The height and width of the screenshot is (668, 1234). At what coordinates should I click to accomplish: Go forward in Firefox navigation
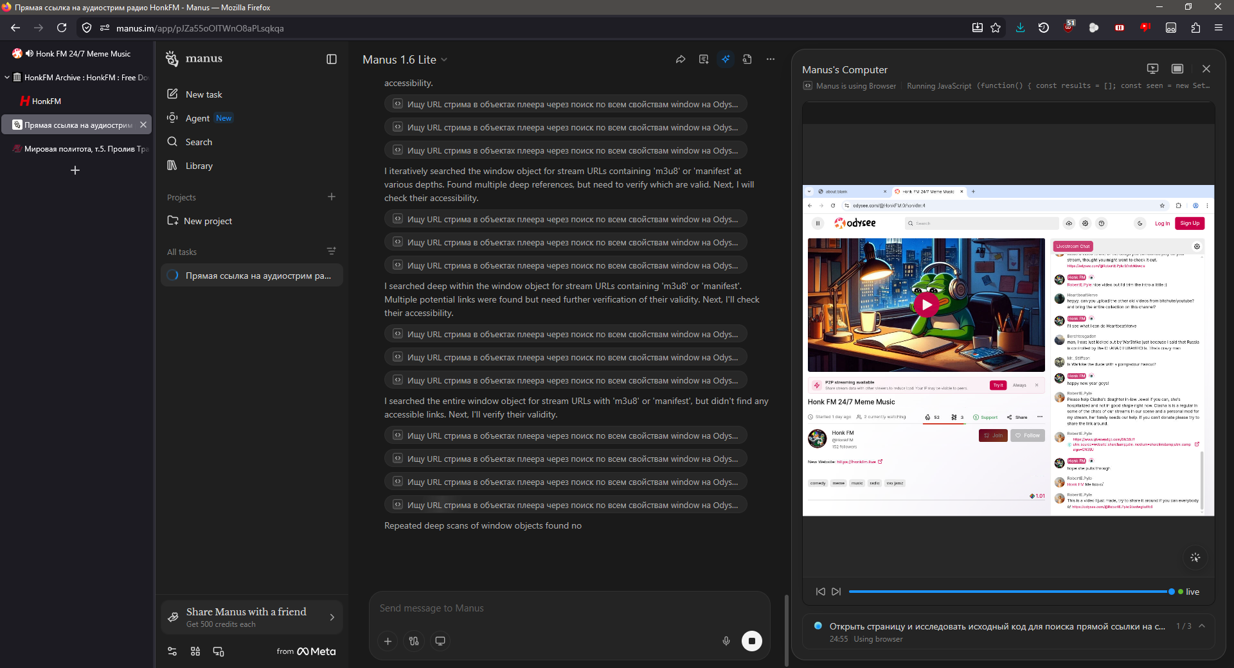pyautogui.click(x=39, y=28)
